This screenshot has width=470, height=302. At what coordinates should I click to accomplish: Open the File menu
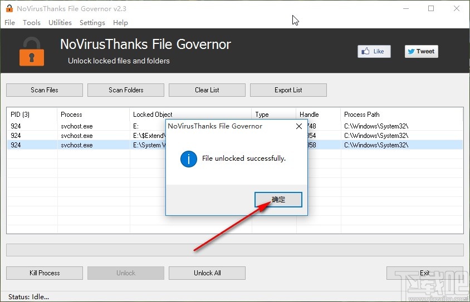tap(9, 23)
